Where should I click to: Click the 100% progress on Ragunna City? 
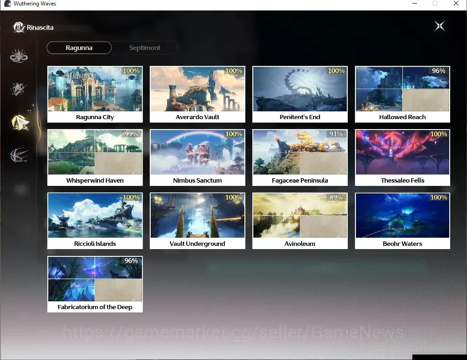[x=131, y=71]
